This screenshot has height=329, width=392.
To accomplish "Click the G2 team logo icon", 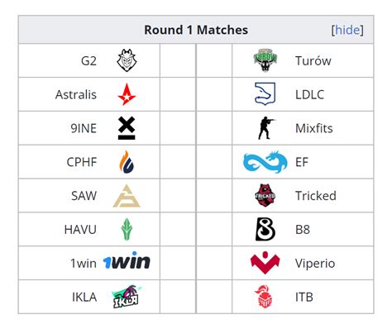I will (x=127, y=60).
